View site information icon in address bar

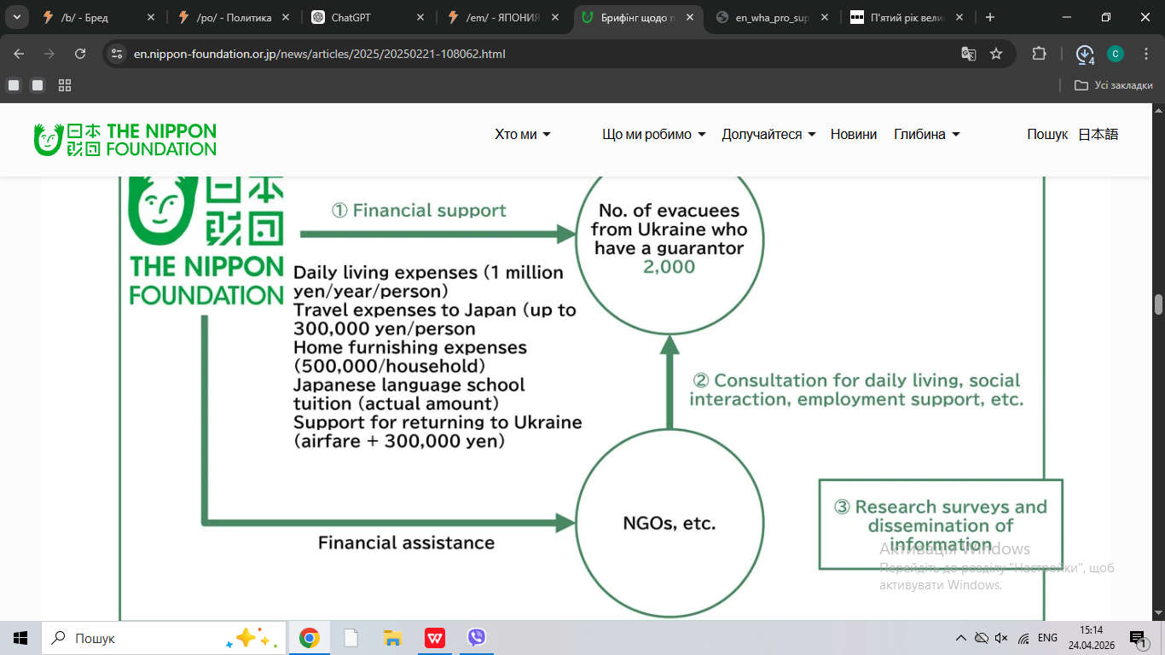point(118,54)
